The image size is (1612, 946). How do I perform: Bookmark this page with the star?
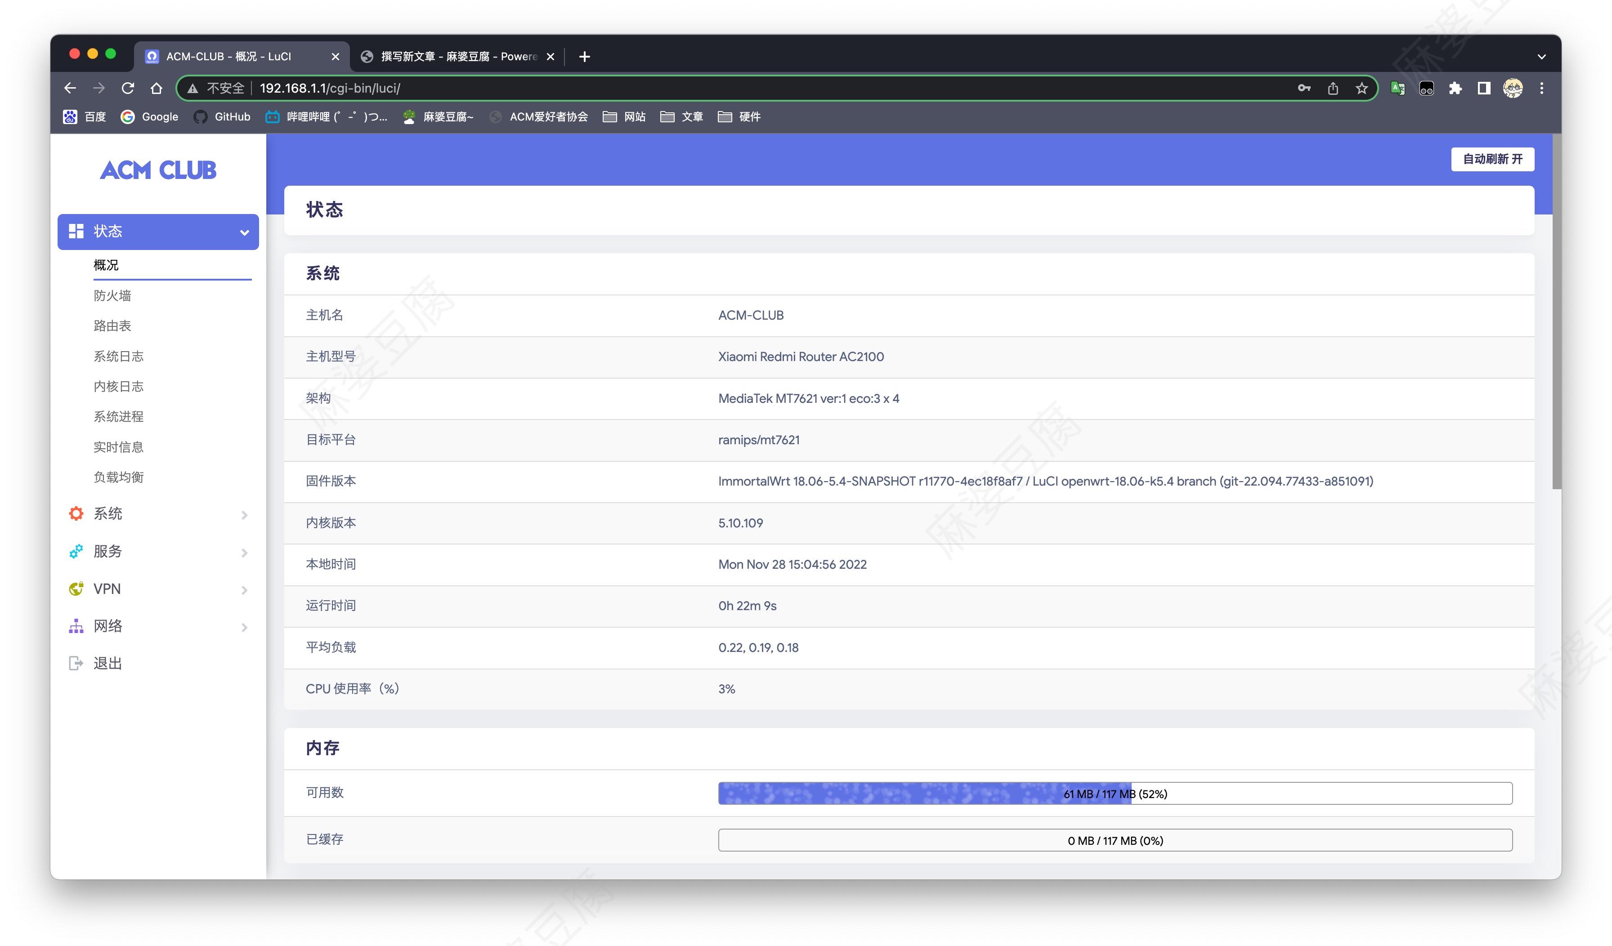pyautogui.click(x=1362, y=88)
